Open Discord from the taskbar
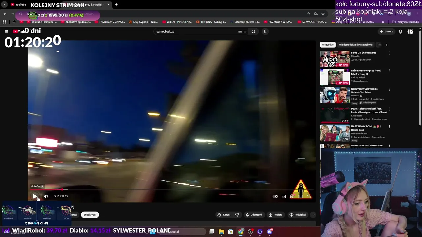This screenshot has height=237, width=422. (x=270, y=232)
